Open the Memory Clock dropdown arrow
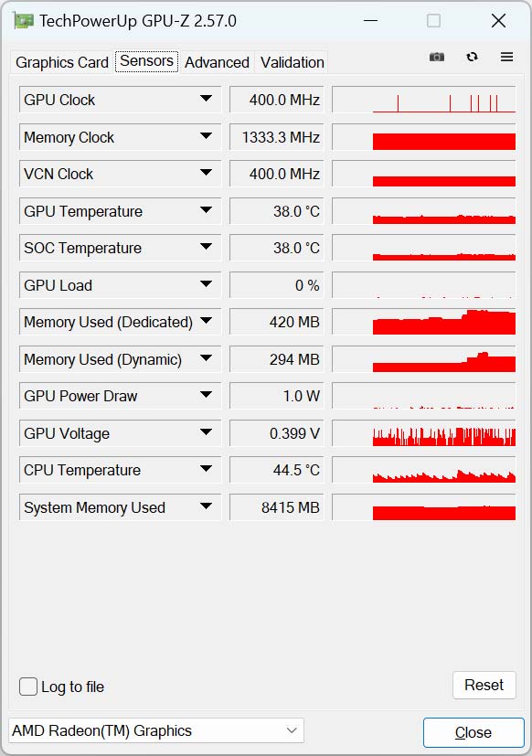The image size is (532, 756). (206, 136)
